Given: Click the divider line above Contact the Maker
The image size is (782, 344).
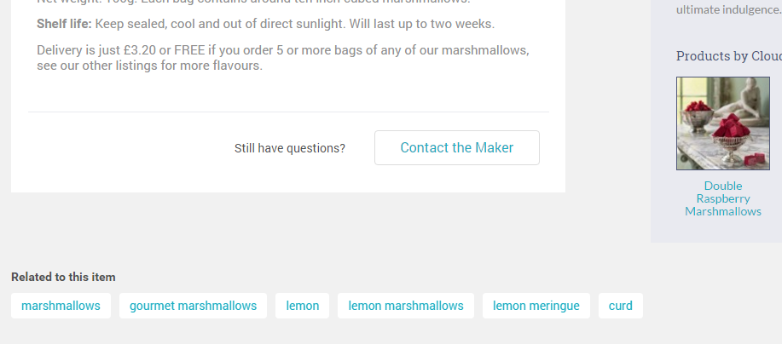Looking at the screenshot, I should tap(288, 112).
